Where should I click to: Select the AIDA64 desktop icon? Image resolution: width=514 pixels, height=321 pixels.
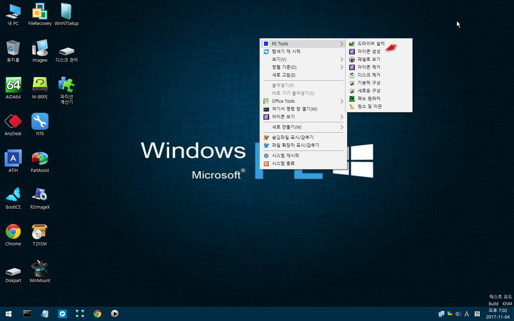click(x=13, y=88)
